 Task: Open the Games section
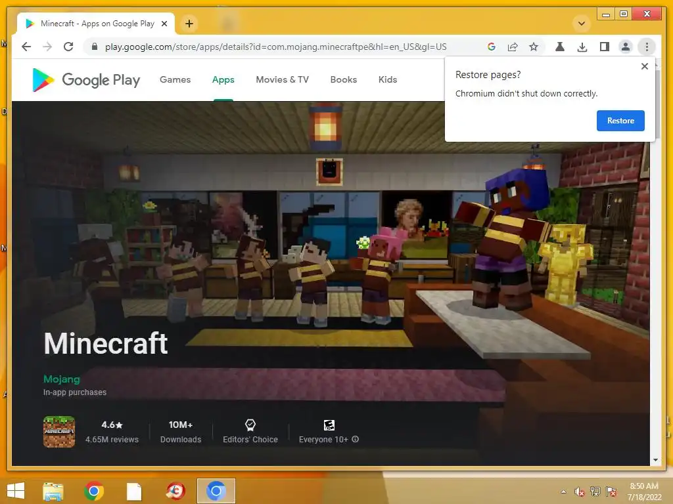click(x=175, y=79)
